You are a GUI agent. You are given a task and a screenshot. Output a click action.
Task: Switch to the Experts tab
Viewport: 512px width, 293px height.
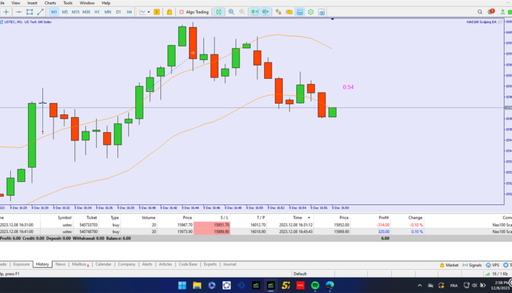(x=210, y=264)
